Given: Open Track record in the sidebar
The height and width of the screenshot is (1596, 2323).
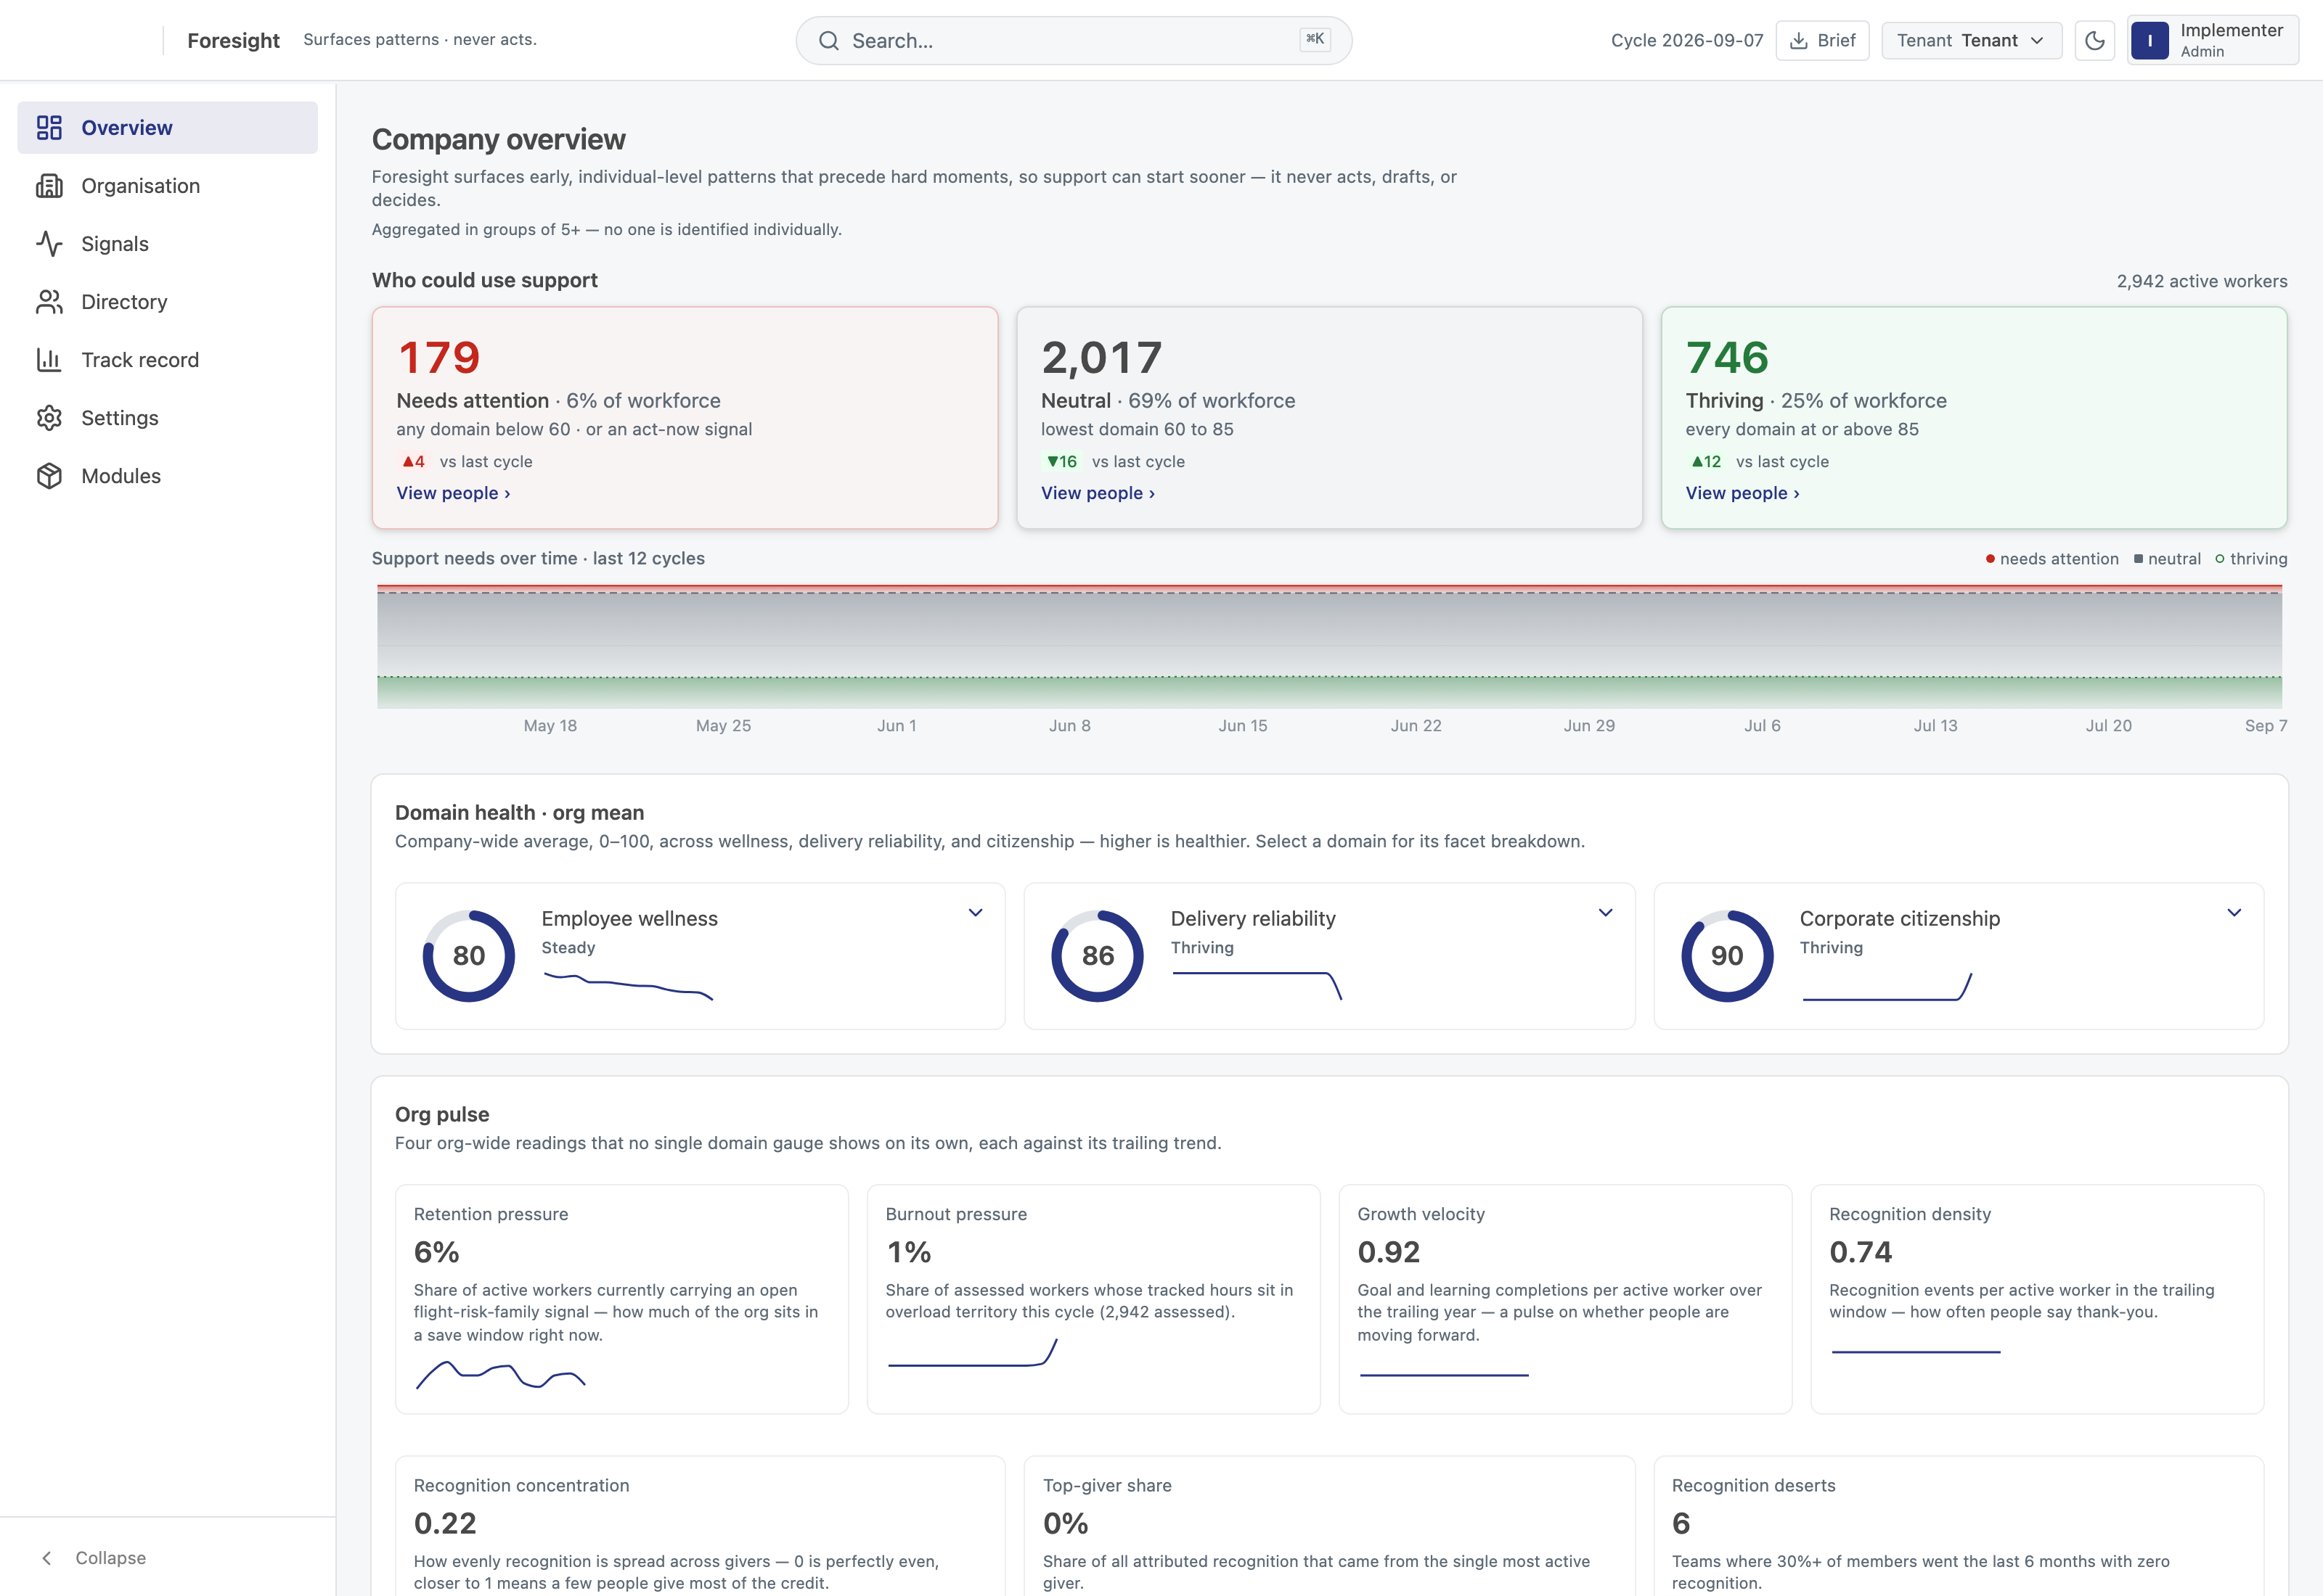Looking at the screenshot, I should coord(167,360).
